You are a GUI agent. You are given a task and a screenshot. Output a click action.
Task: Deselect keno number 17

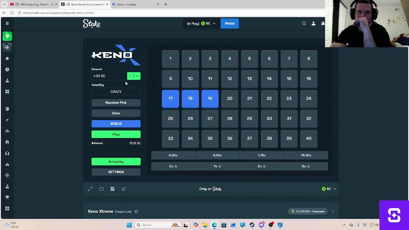point(170,98)
